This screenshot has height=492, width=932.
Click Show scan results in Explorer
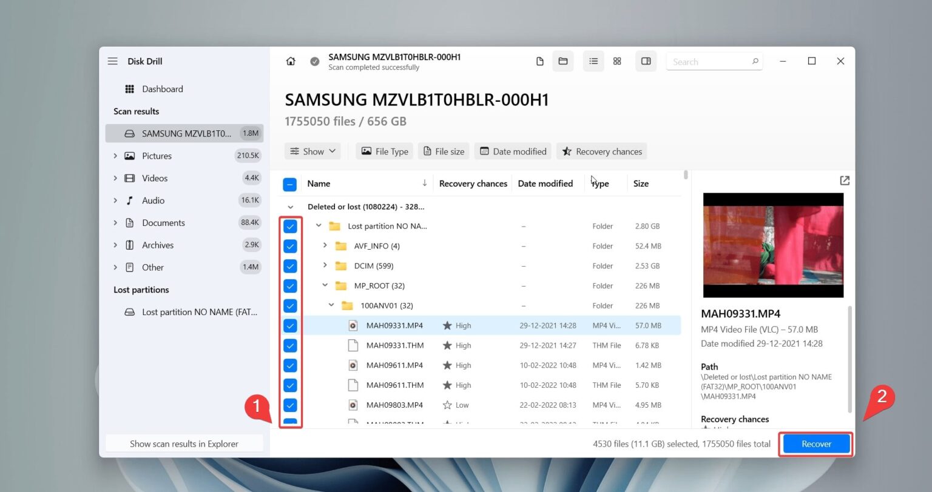click(x=184, y=443)
